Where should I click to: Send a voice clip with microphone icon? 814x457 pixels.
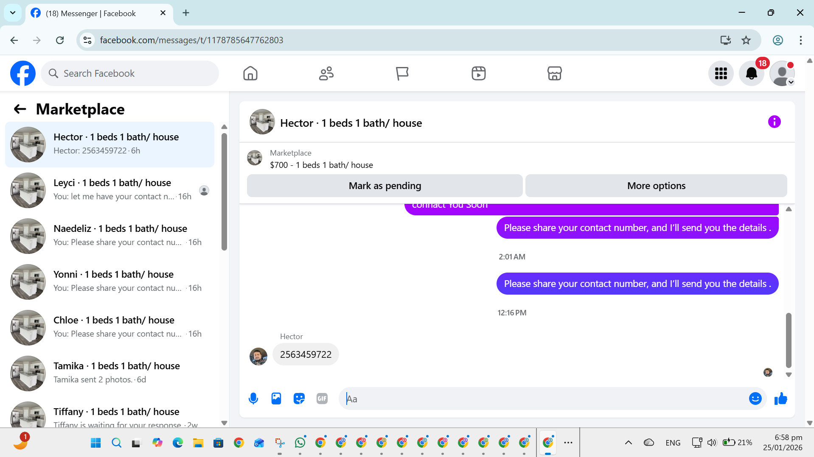[253, 398]
